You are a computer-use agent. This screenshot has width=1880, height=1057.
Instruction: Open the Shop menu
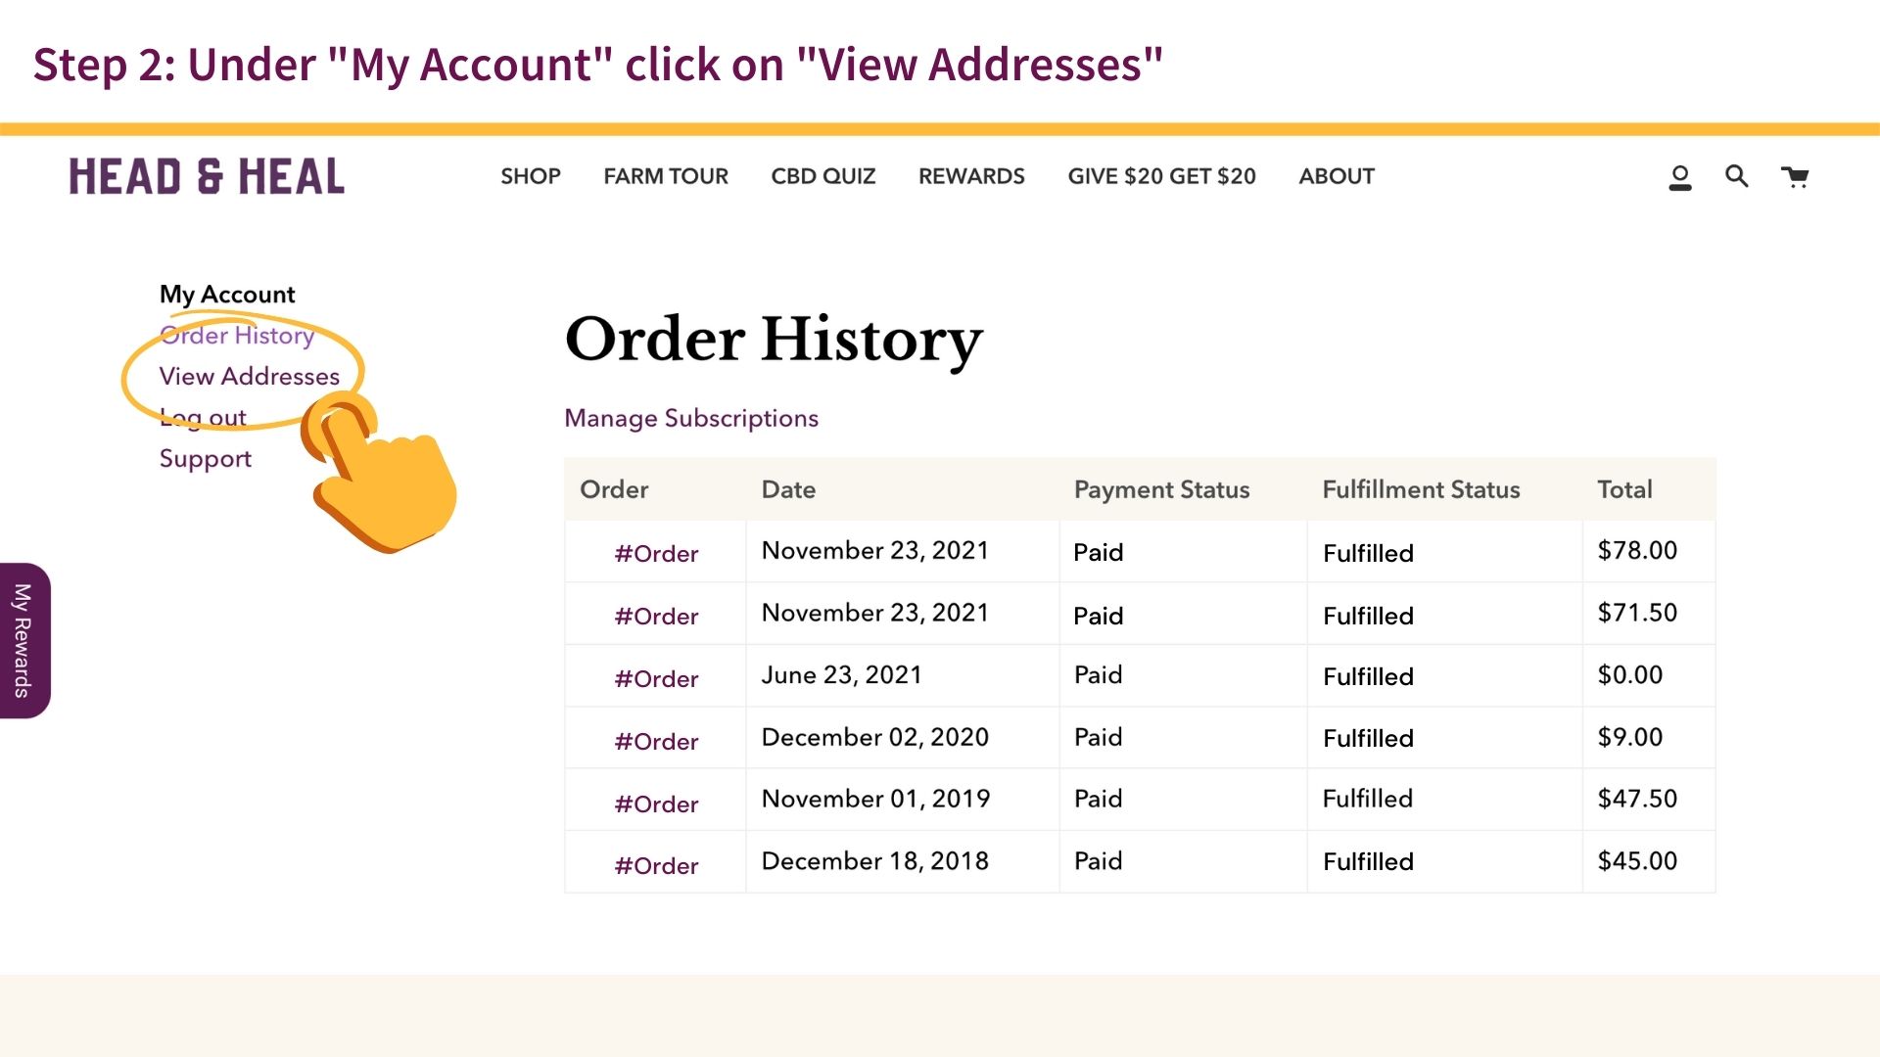(x=530, y=176)
